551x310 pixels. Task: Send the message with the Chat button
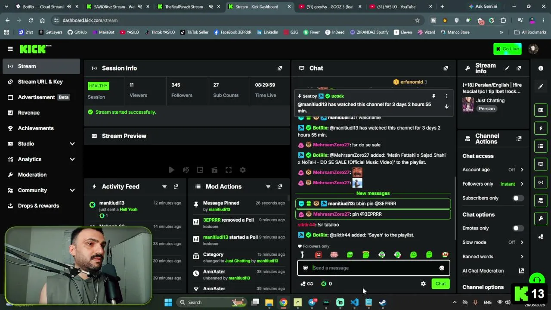click(440, 284)
